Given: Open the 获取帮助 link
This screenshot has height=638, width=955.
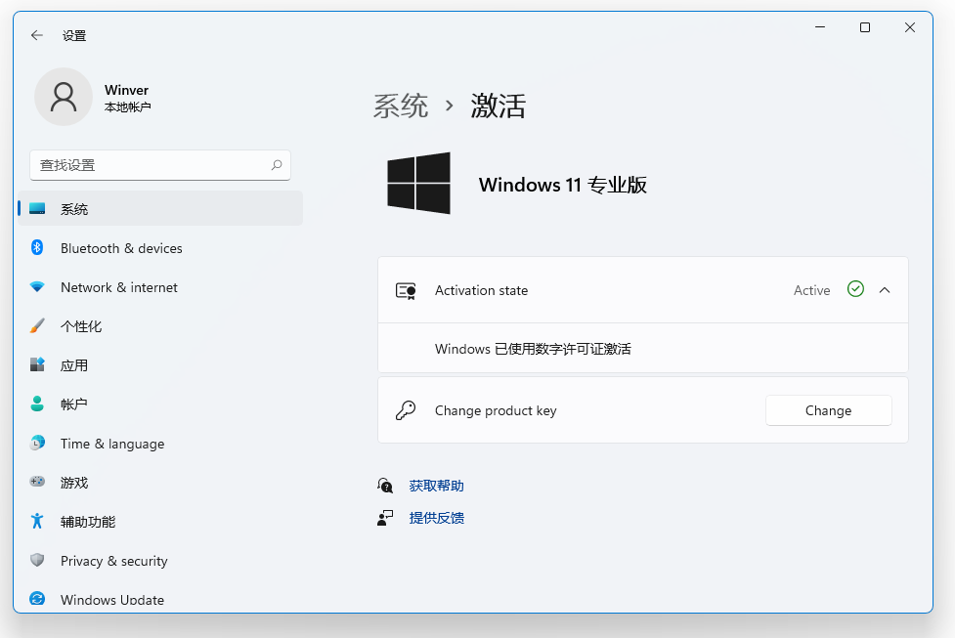Looking at the screenshot, I should [x=437, y=486].
